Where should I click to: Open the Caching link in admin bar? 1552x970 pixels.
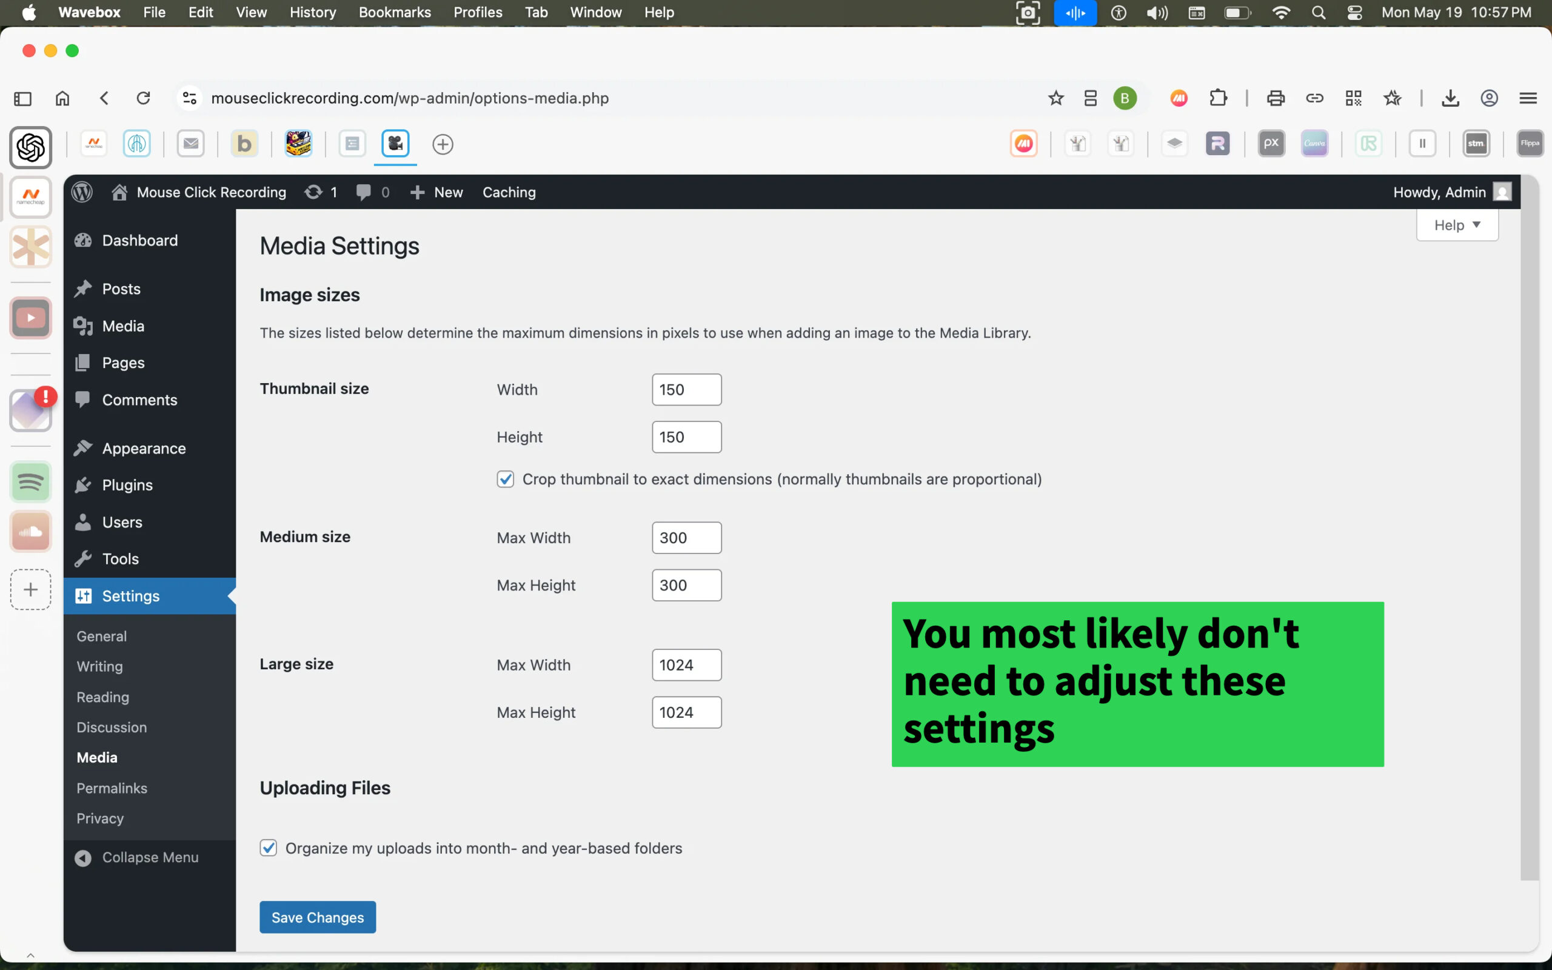509,192
